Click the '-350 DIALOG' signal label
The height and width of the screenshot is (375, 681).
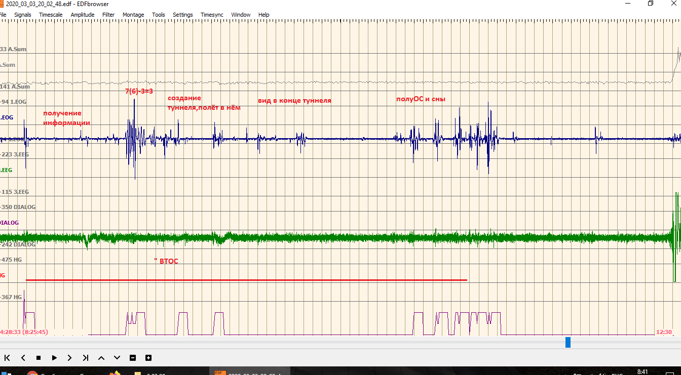point(18,207)
